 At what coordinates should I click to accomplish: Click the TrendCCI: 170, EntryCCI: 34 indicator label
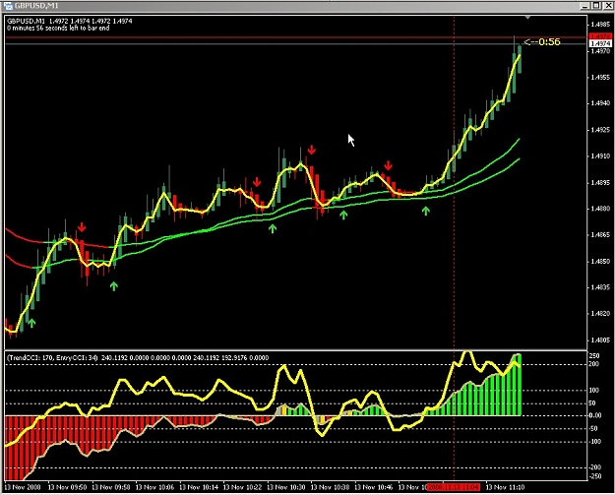coord(52,357)
